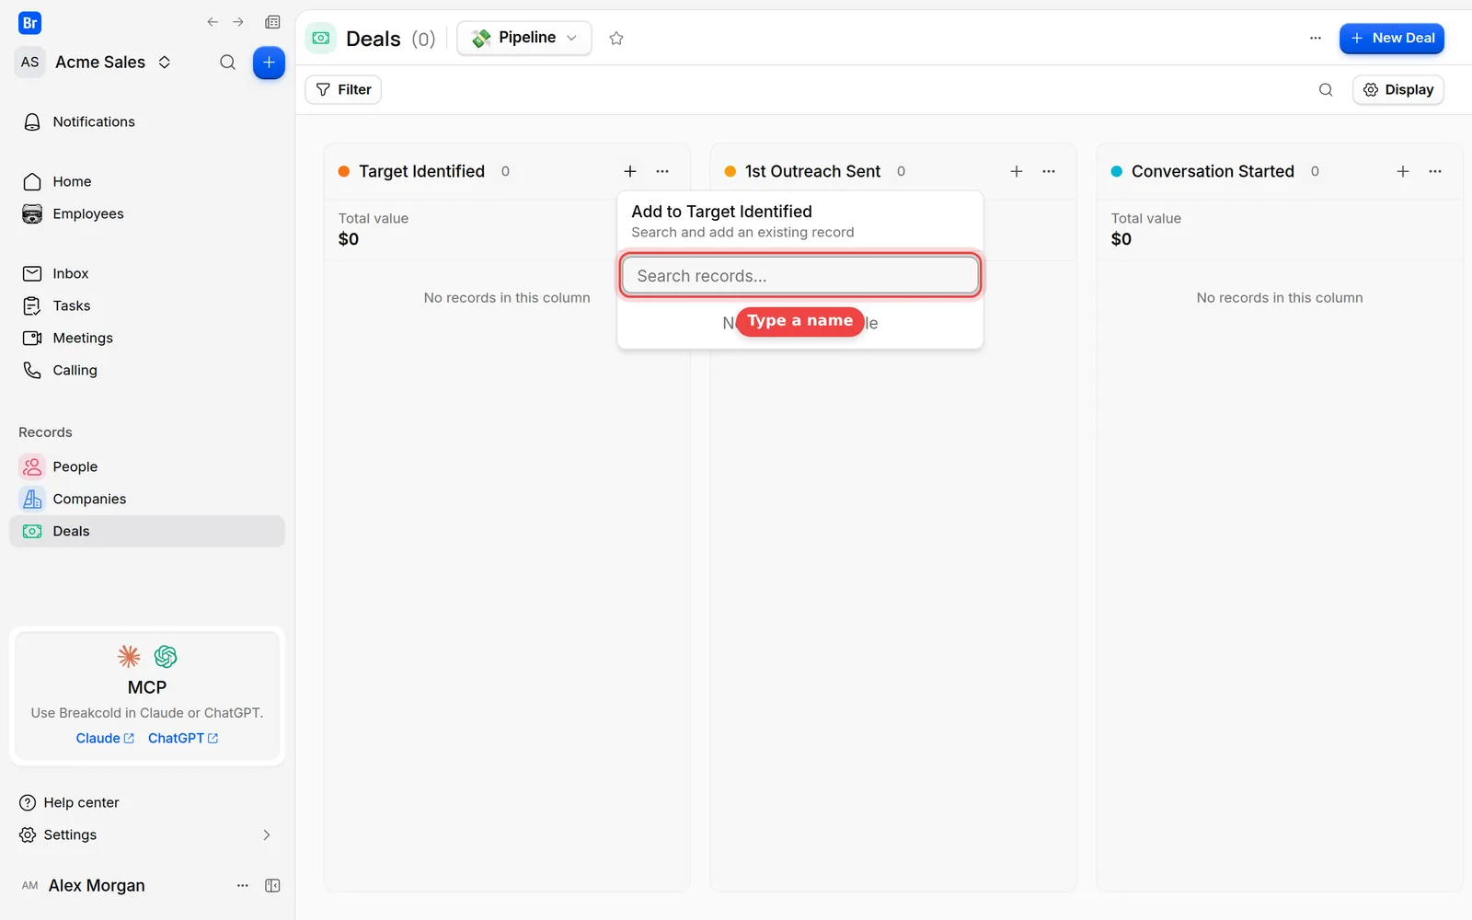
Task: Focus the Search records input field
Action: coord(800,275)
